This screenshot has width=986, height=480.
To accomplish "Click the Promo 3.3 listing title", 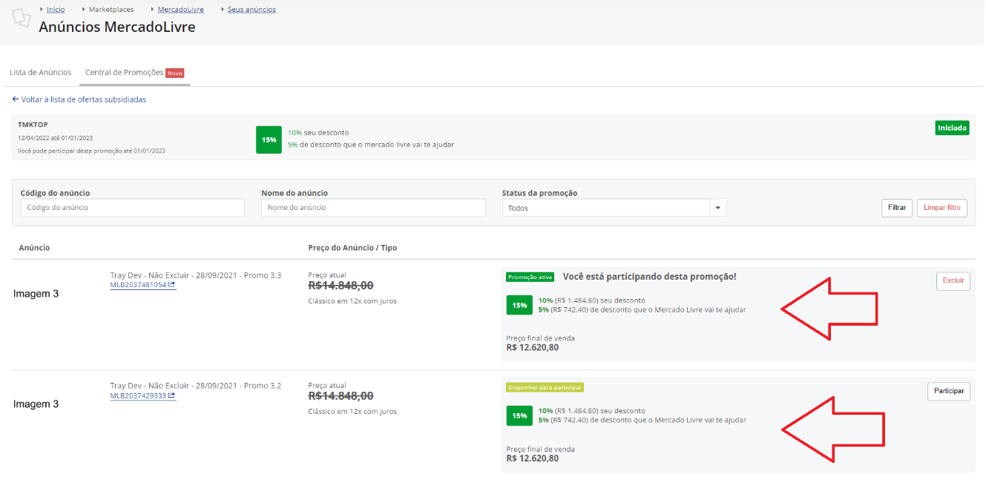I will coord(195,275).
